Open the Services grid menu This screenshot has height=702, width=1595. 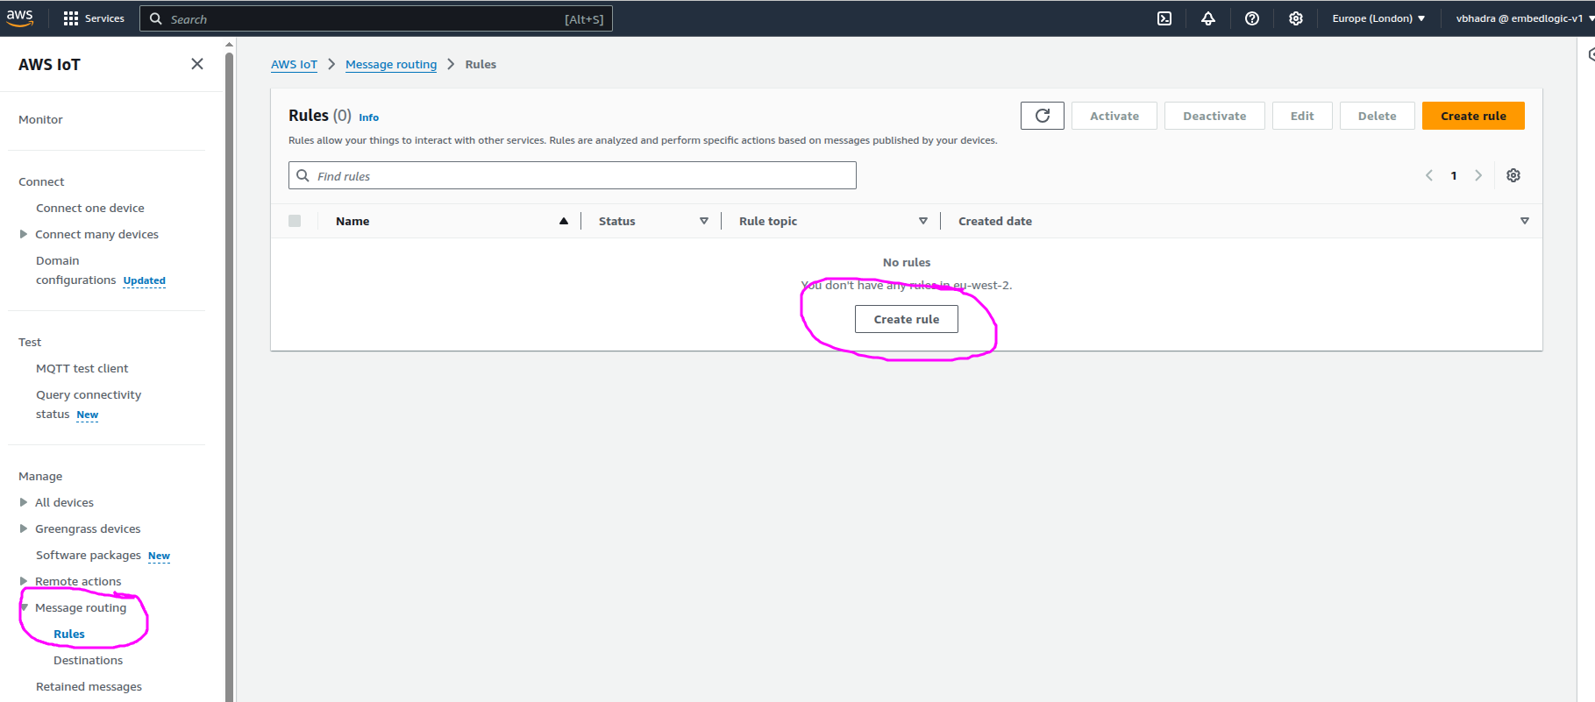94,18
